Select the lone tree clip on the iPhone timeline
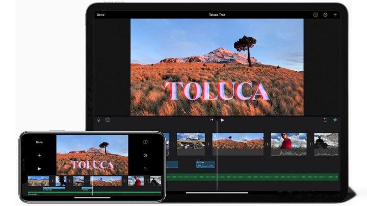 106,181
